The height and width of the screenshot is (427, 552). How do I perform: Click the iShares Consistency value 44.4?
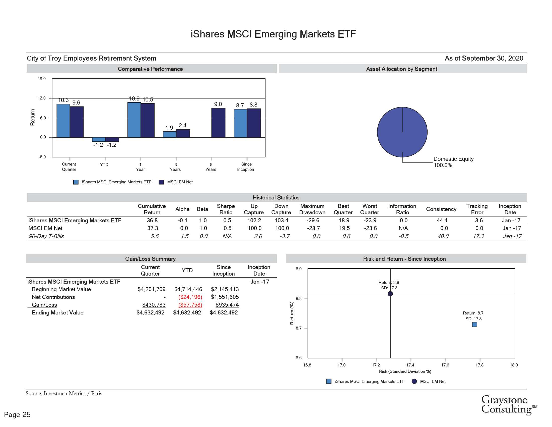point(442,220)
